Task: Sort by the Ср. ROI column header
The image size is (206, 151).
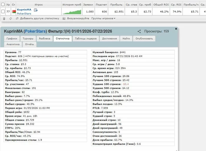Action: 176,5
